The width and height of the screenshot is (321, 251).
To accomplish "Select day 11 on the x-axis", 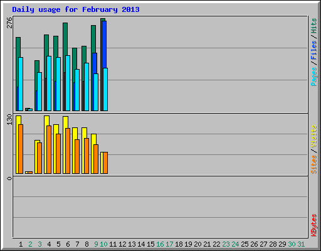I will pyautogui.click(x=113, y=244).
